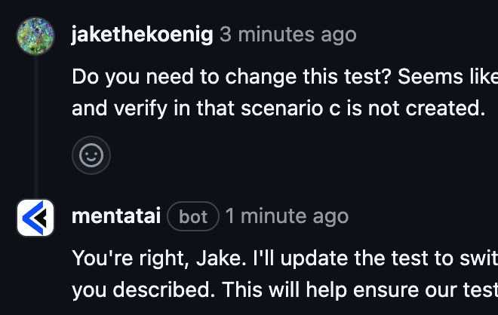Click the mentatai blue arrow logo avatar

point(35,218)
